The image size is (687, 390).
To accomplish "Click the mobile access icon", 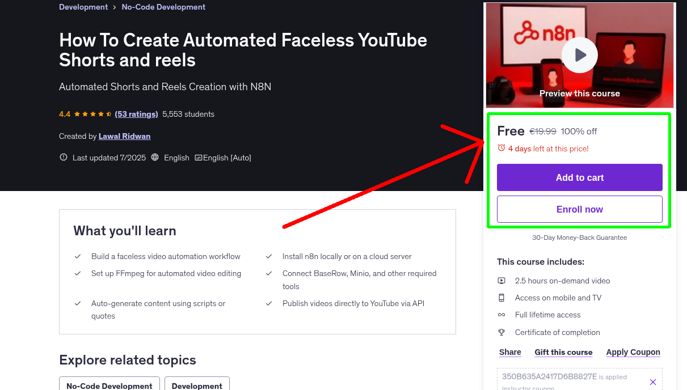I will point(501,298).
